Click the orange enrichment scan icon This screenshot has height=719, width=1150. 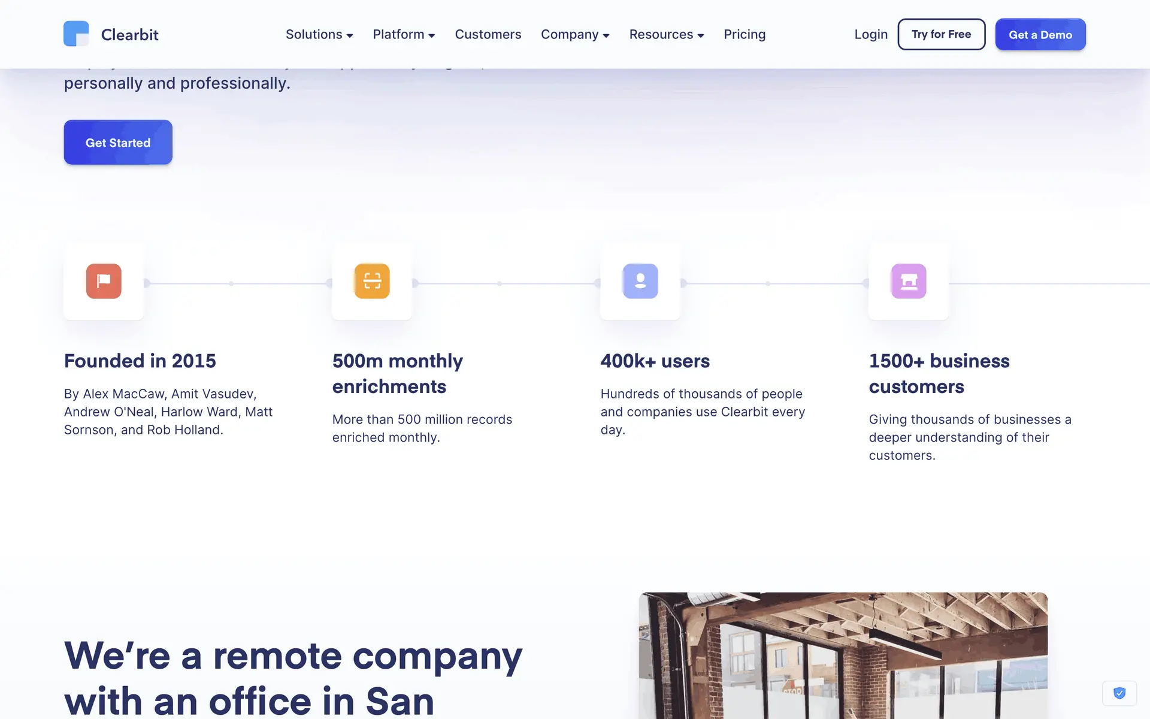[x=372, y=281]
